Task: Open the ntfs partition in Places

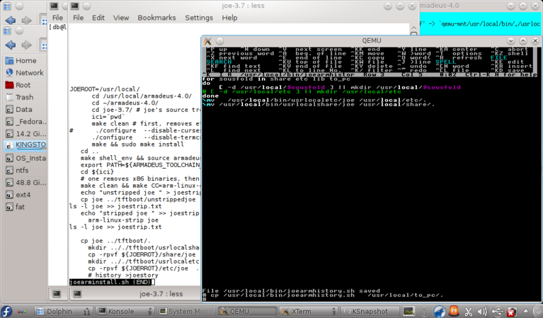Action: click(x=22, y=170)
